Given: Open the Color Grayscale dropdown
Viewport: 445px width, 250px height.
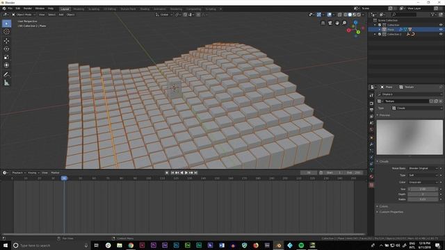Looking at the screenshot, I should [x=423, y=182].
